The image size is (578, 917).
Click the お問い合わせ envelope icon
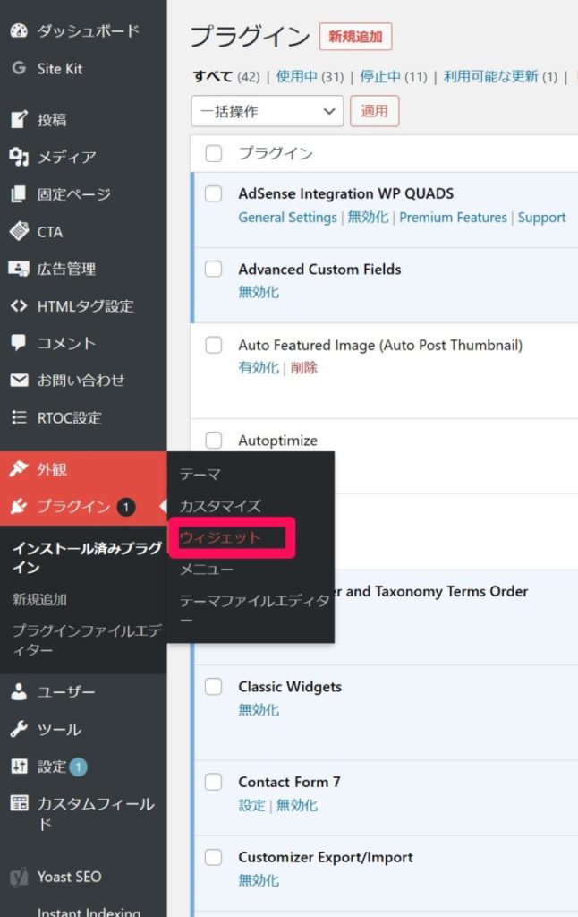[19, 380]
